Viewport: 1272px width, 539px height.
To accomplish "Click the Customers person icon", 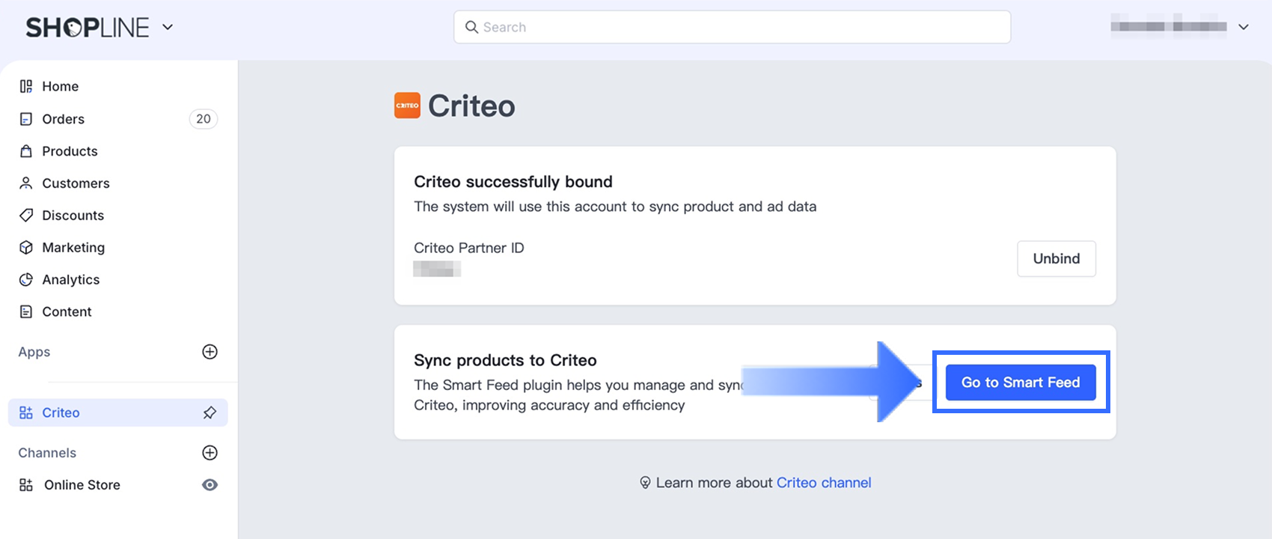I will coord(26,183).
